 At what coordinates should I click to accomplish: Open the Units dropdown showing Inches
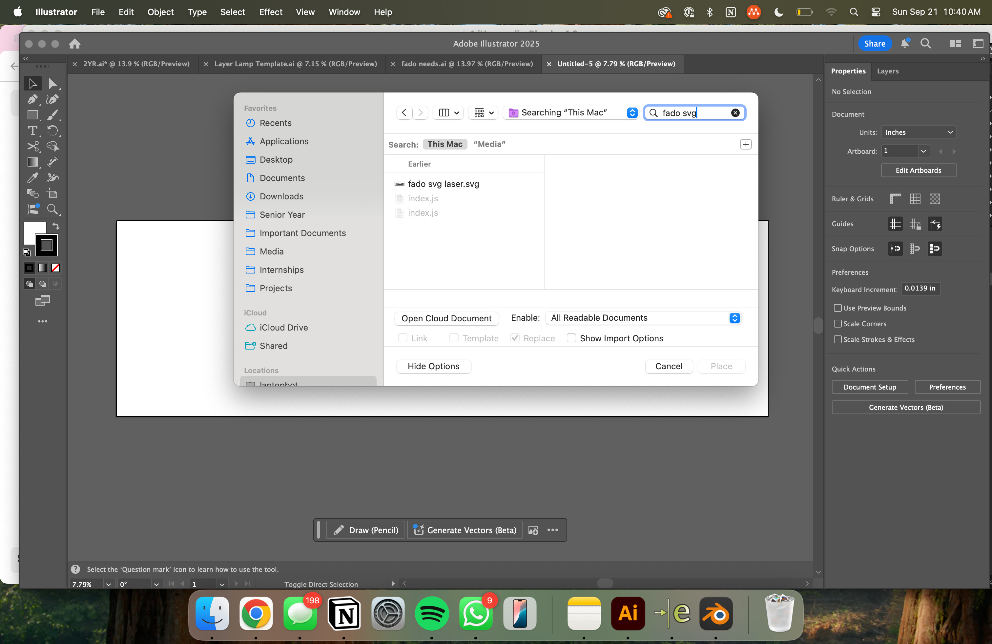pyautogui.click(x=918, y=132)
